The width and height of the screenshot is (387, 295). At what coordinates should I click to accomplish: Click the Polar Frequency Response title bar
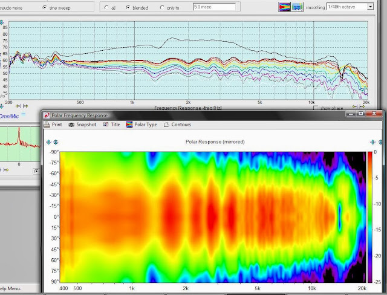pyautogui.click(x=195, y=115)
